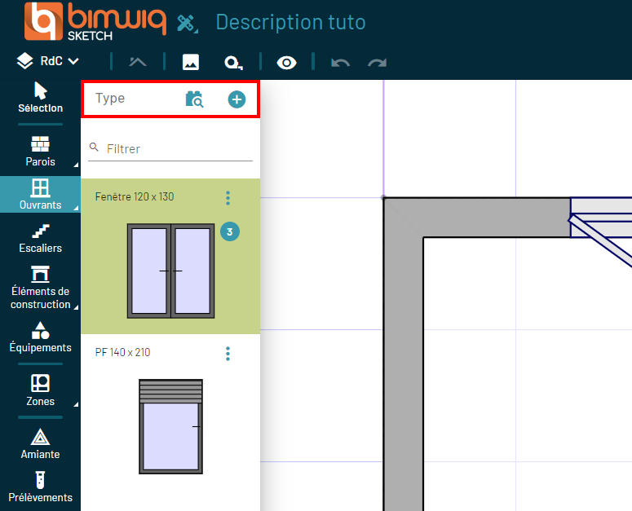This screenshot has width=632, height=511.
Task: Select the PF 140 x 210 thumbnail
Action: 171,426
